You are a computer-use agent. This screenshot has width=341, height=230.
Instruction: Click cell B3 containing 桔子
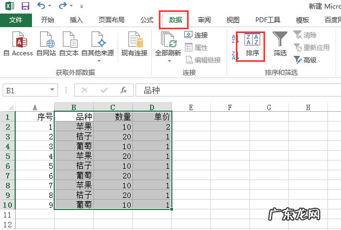pyautogui.click(x=74, y=137)
